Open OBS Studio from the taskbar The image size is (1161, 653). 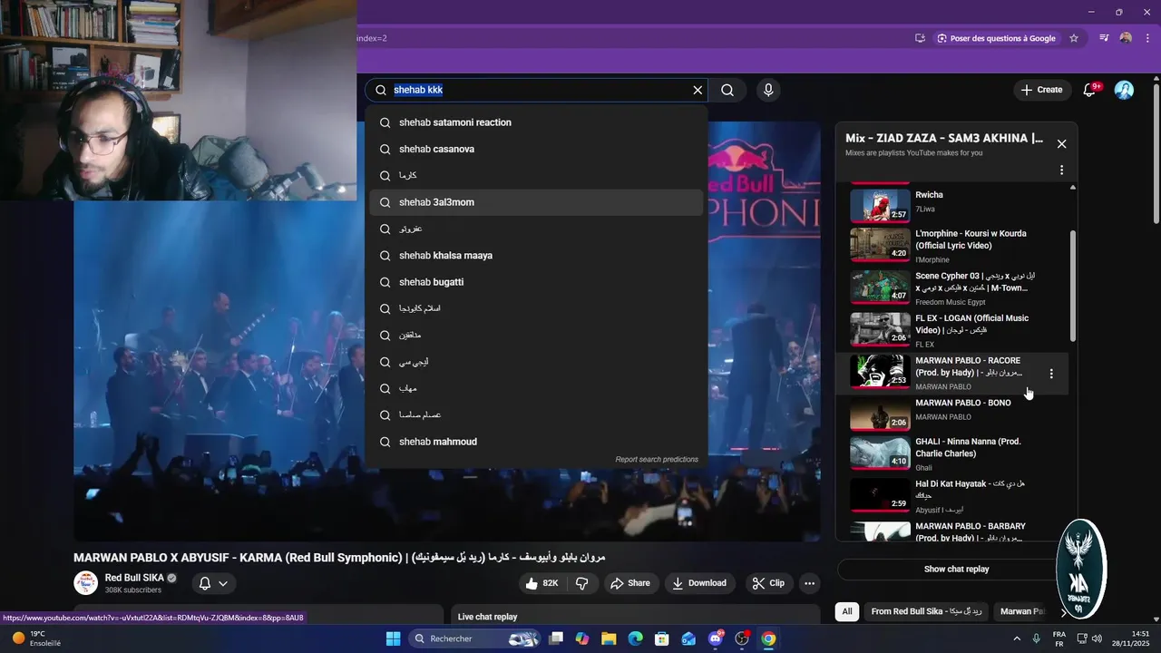pyautogui.click(x=742, y=638)
